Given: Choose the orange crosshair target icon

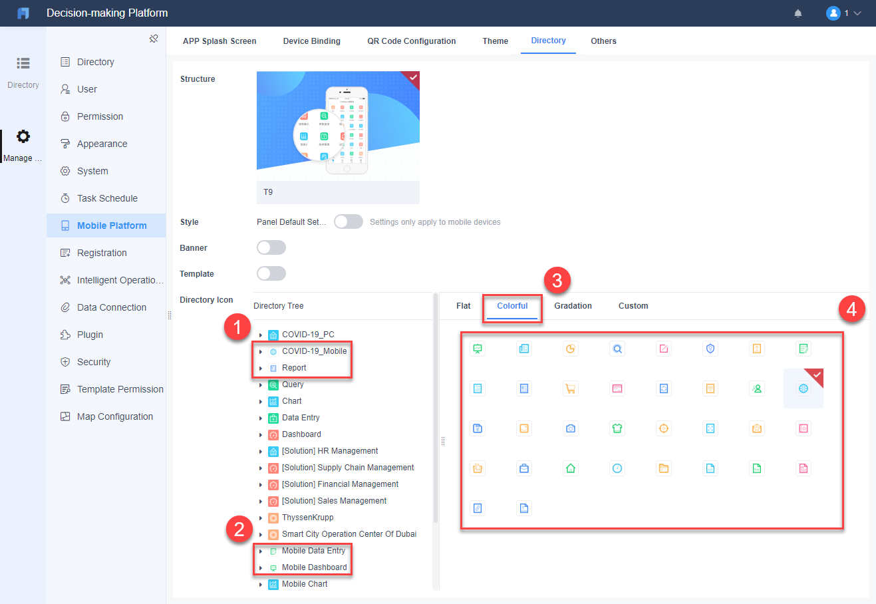Looking at the screenshot, I should pyautogui.click(x=664, y=428).
